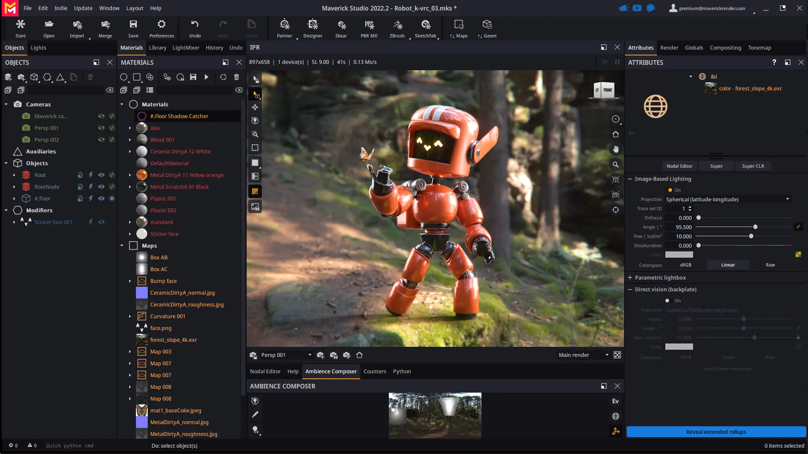Switch to the Tonemap tab
The image size is (808, 454).
(759, 48)
